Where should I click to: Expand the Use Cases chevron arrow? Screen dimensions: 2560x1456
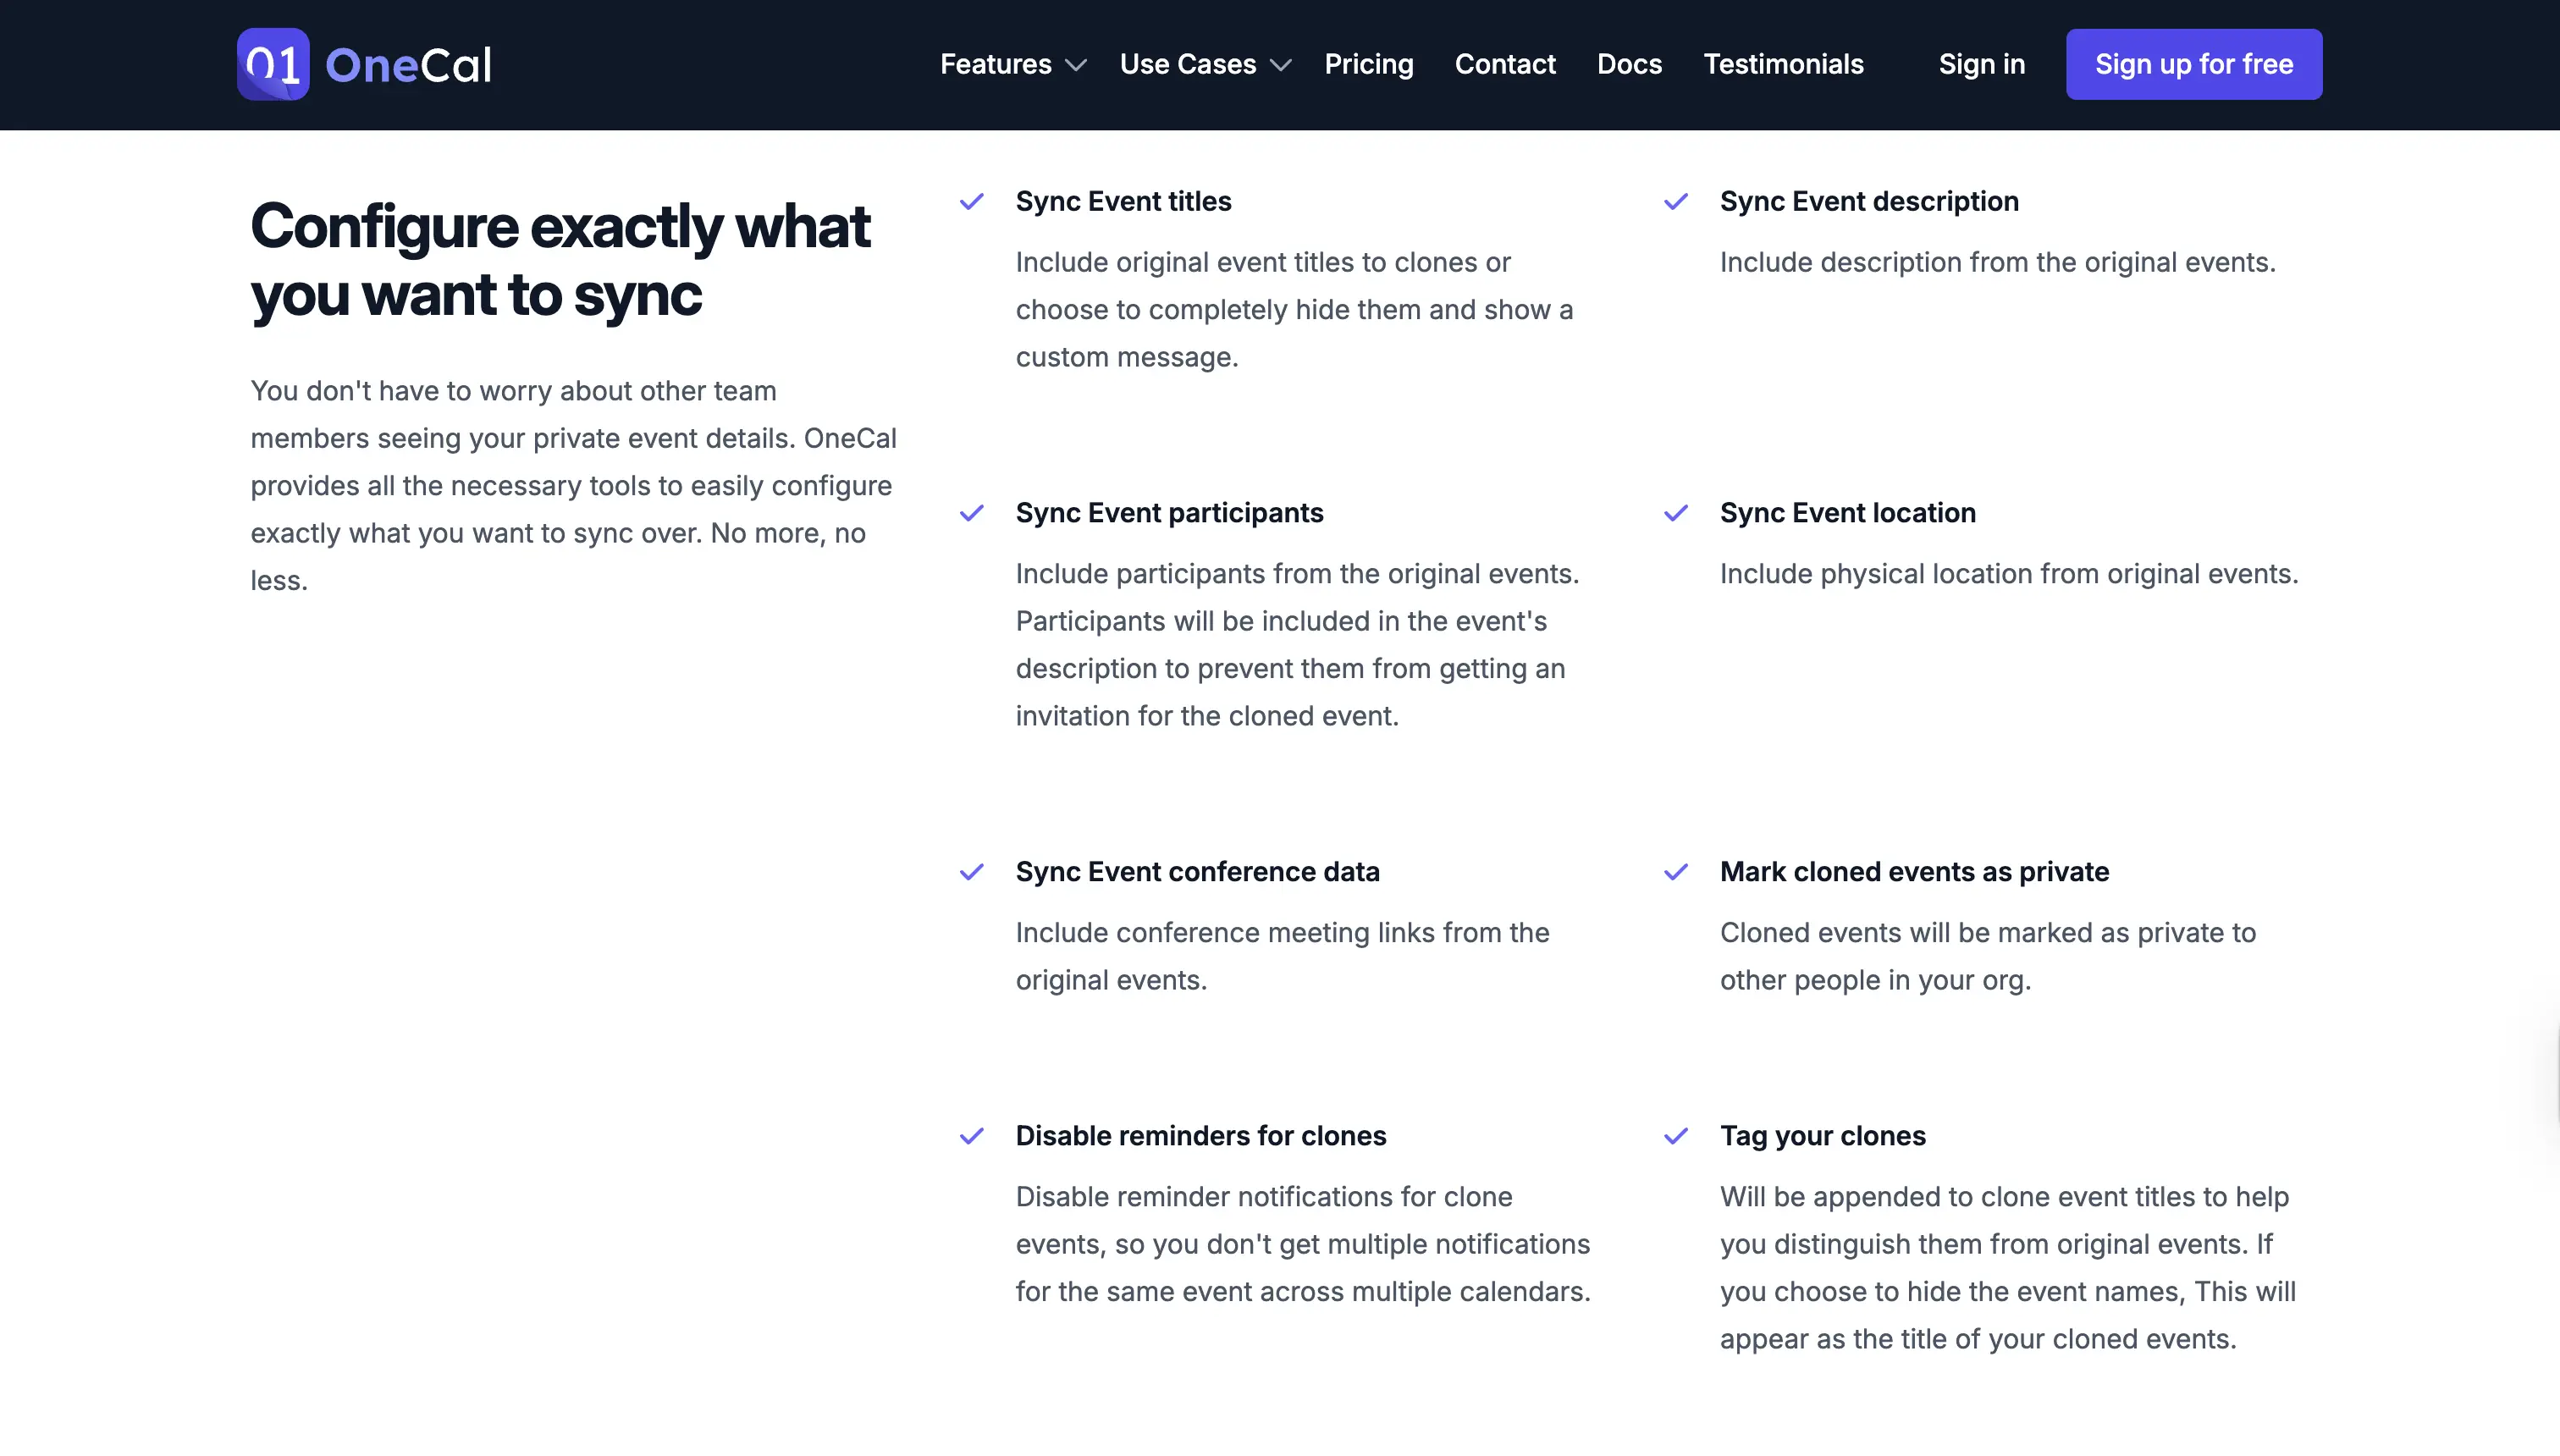tap(1280, 66)
